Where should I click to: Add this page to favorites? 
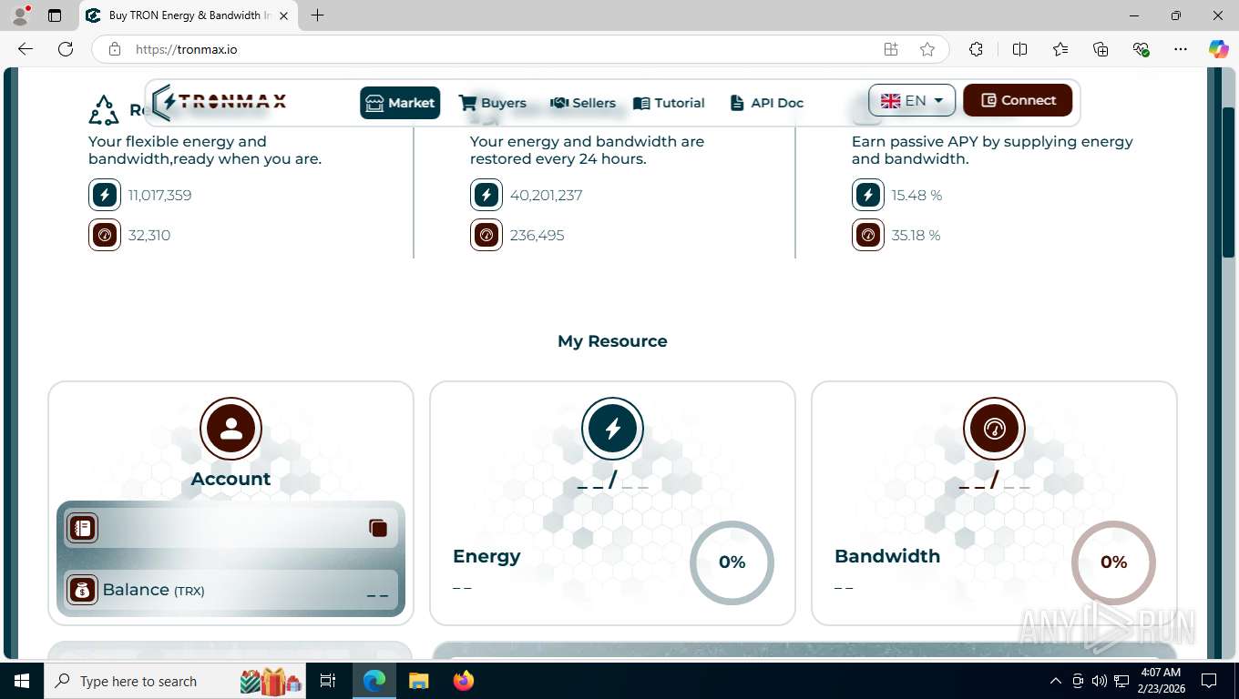[x=927, y=49]
